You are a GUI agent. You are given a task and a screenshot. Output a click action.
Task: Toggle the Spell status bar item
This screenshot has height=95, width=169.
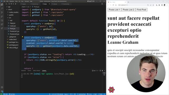(x=95, y=94)
